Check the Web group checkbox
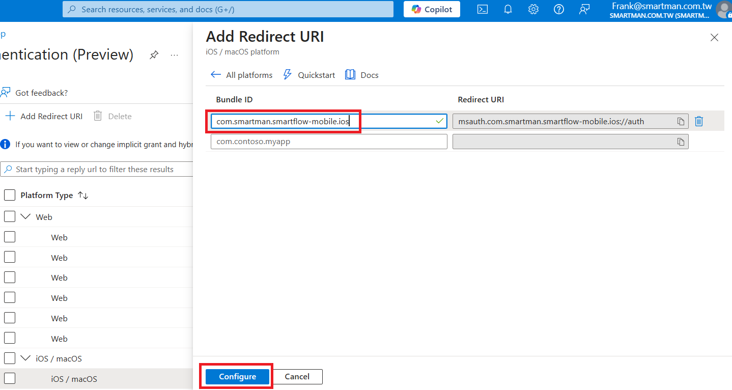The height and width of the screenshot is (390, 732). click(10, 216)
